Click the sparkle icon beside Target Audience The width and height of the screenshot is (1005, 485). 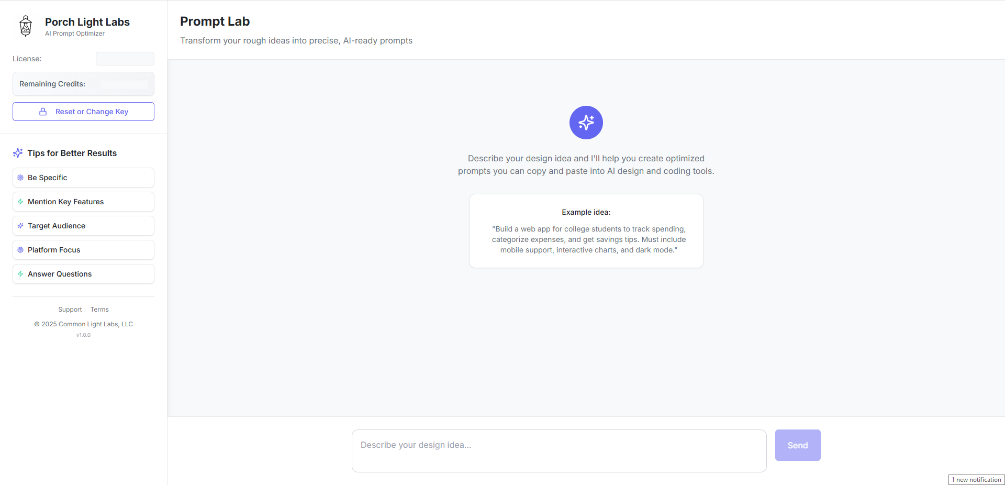click(20, 226)
